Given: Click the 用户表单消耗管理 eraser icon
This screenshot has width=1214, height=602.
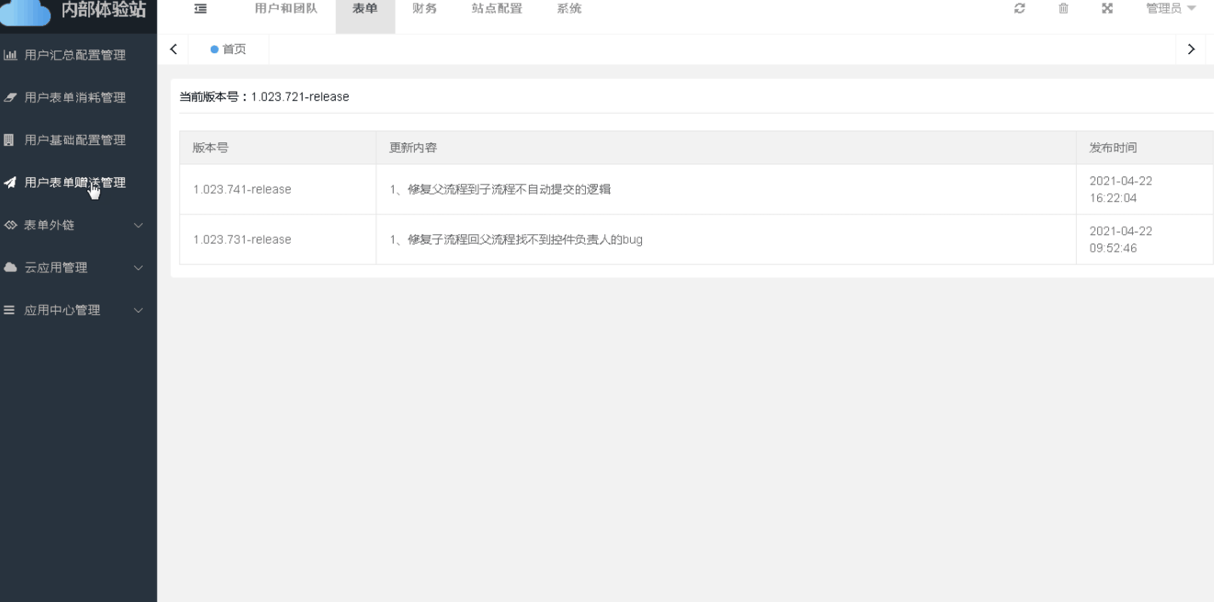Looking at the screenshot, I should (10, 97).
